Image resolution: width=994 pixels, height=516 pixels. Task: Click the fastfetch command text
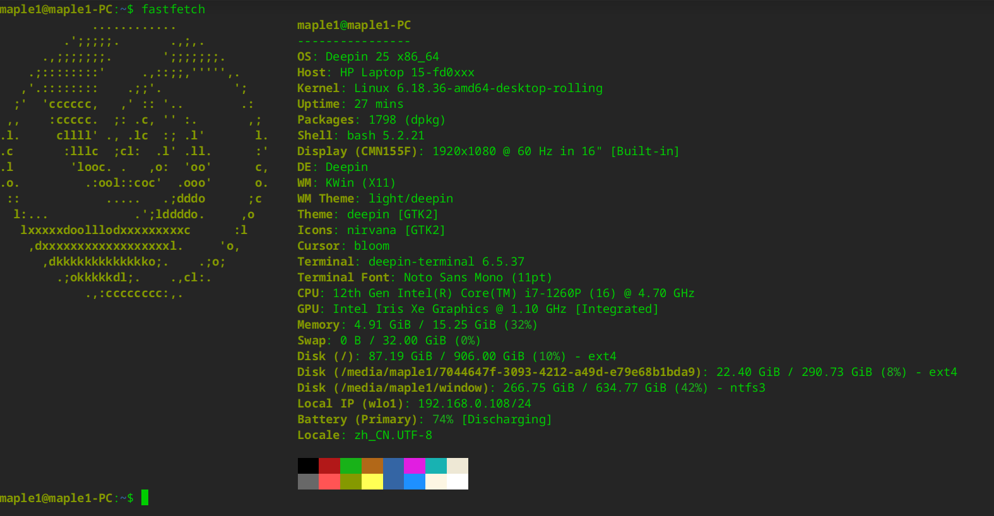coord(173,9)
